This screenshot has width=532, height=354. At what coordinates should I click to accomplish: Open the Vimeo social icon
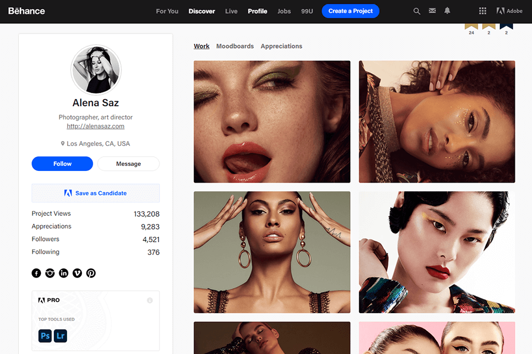pos(77,273)
